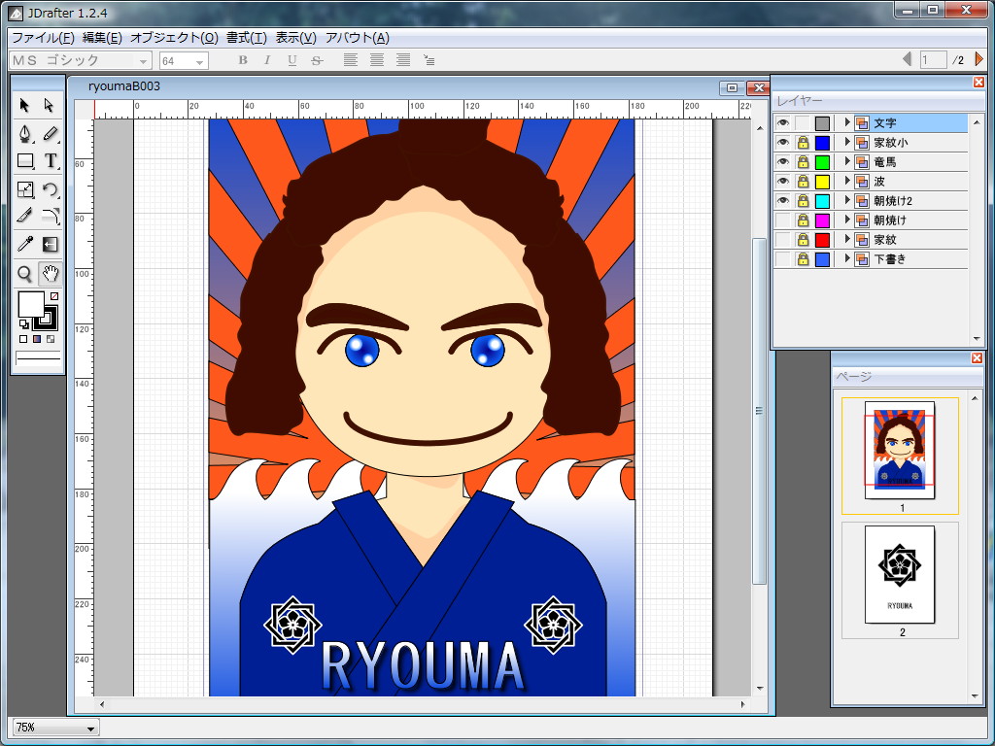The image size is (995, 746).
Task: Close the レイヤー panel
Action: click(x=978, y=83)
